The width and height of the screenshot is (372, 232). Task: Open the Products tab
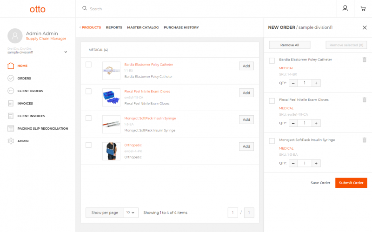[91, 27]
